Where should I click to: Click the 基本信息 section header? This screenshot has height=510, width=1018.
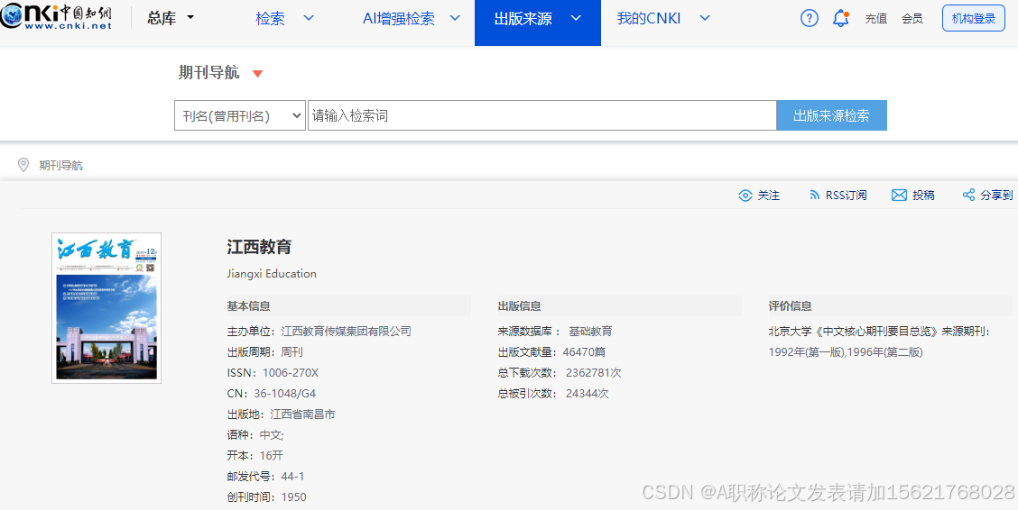(249, 305)
